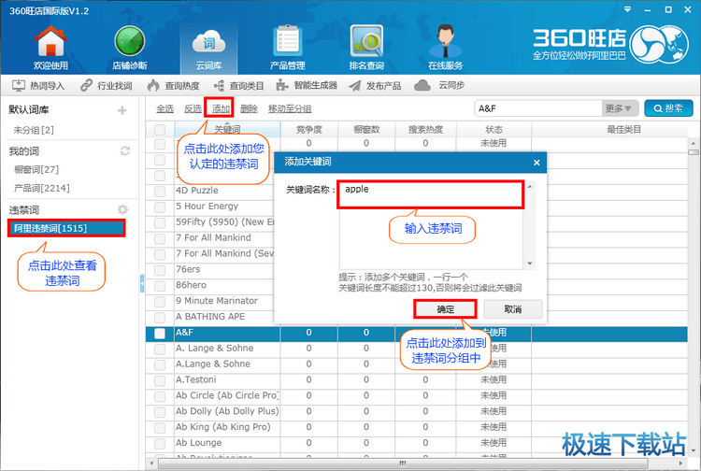Open the 智能生成器 tool
The width and height of the screenshot is (701, 471).
pos(307,85)
